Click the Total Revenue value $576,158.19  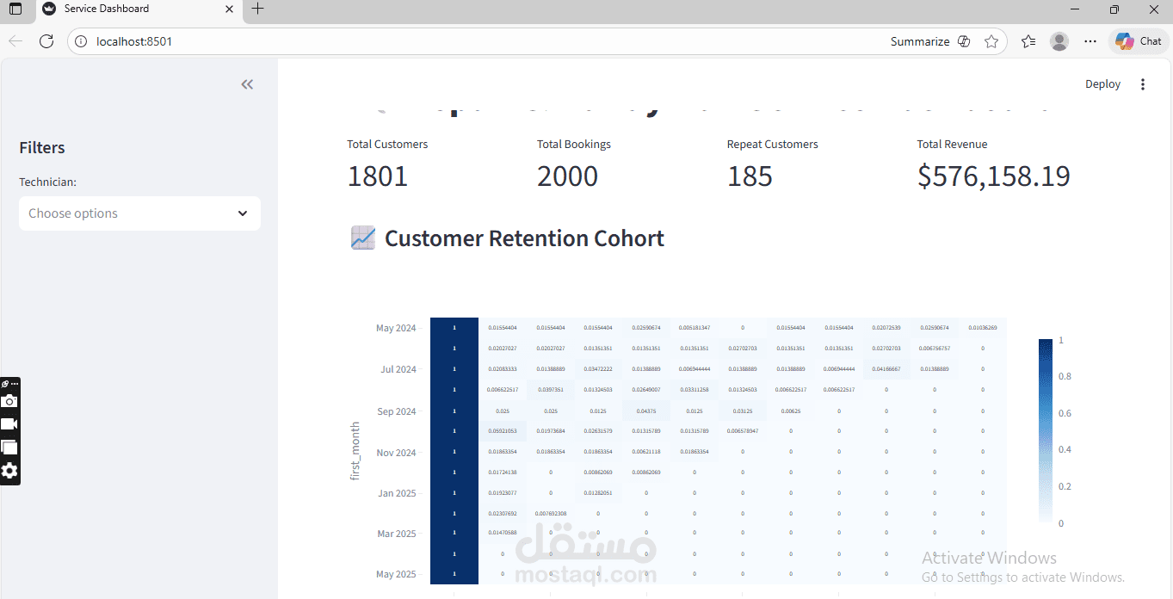(x=994, y=176)
